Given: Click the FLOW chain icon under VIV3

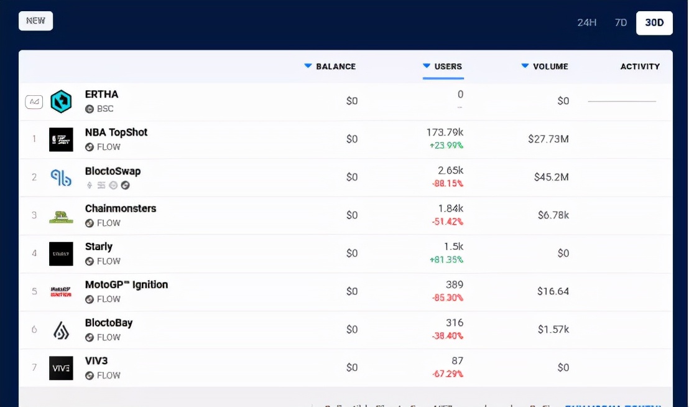Looking at the screenshot, I should tap(90, 376).
